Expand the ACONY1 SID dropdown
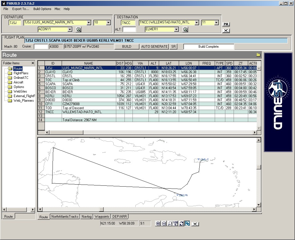 click(x=70, y=29)
